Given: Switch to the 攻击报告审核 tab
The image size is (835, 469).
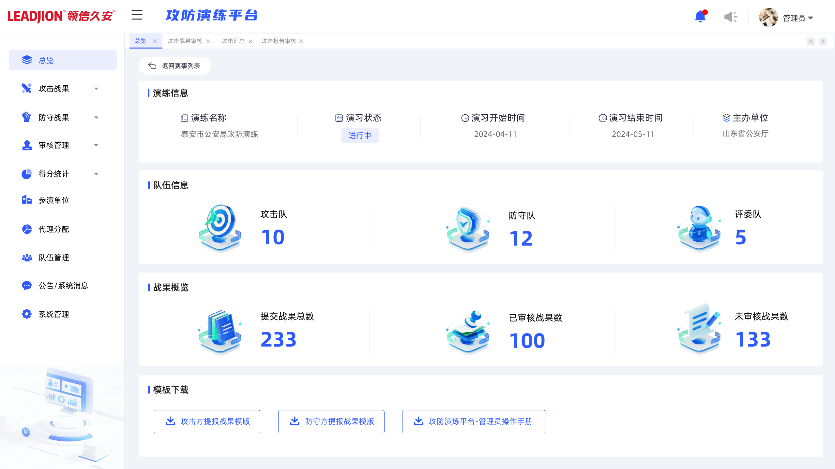Looking at the screenshot, I should click(x=279, y=41).
